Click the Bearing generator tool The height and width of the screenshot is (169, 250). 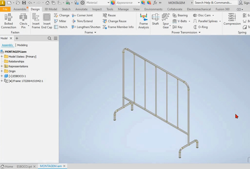click(180, 15)
